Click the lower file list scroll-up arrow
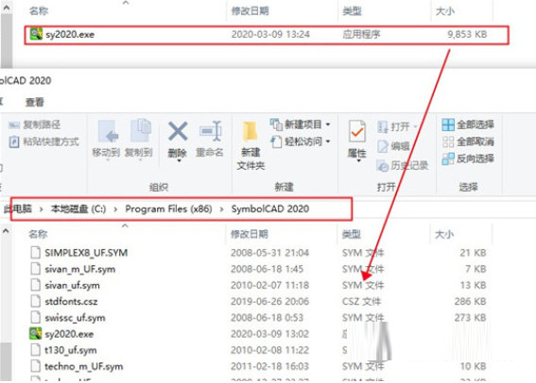Viewport: 536px width, 383px height. 6,231
